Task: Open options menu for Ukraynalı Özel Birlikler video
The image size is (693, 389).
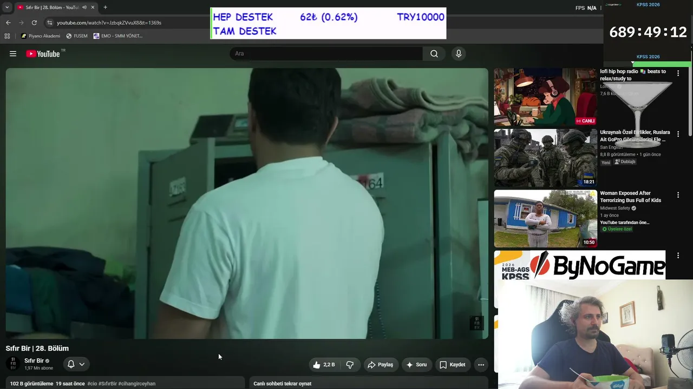Action: tap(678, 134)
